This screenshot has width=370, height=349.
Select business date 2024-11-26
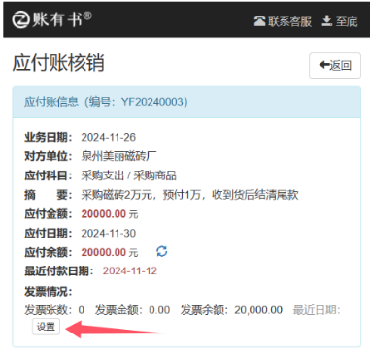(109, 137)
